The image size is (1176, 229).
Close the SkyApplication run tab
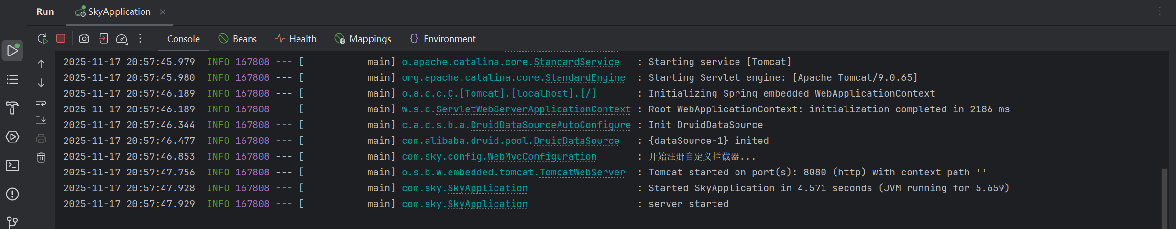point(163,12)
